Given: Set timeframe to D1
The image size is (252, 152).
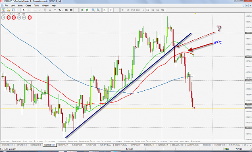Looking at the screenshot, I should click(153, 10).
